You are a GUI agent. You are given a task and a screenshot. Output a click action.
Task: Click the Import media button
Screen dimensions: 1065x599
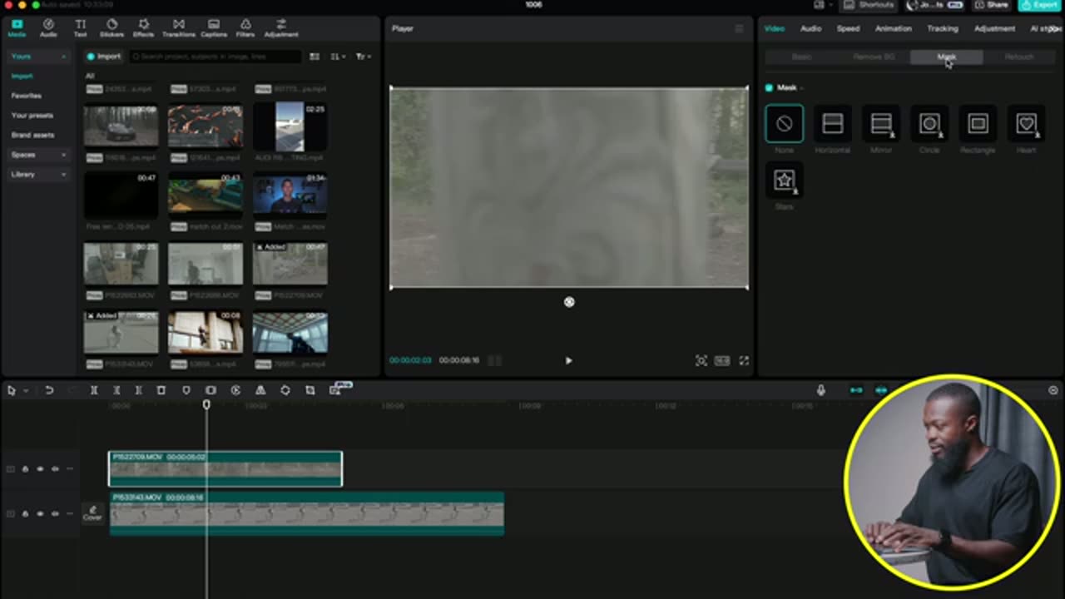click(x=104, y=57)
